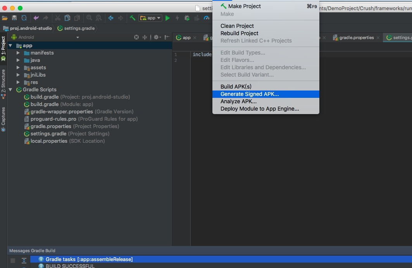Close the app editor tab
This screenshot has height=268, width=412.
pyautogui.click(x=195, y=38)
